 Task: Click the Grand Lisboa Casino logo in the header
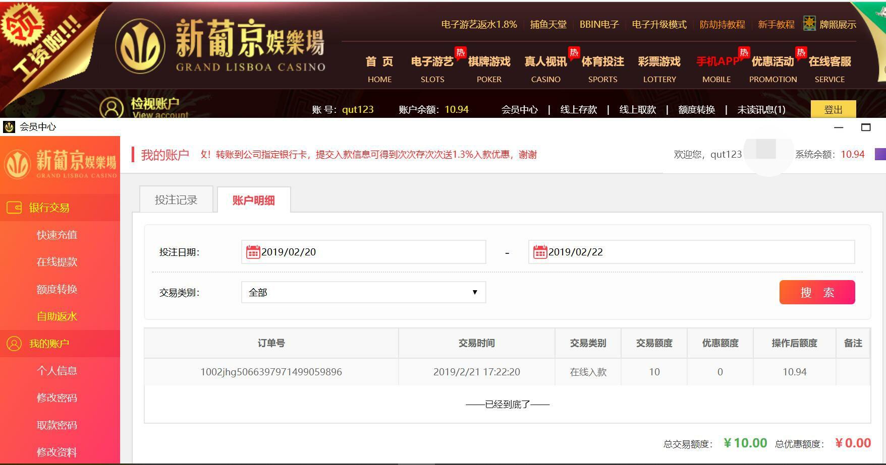click(220, 46)
